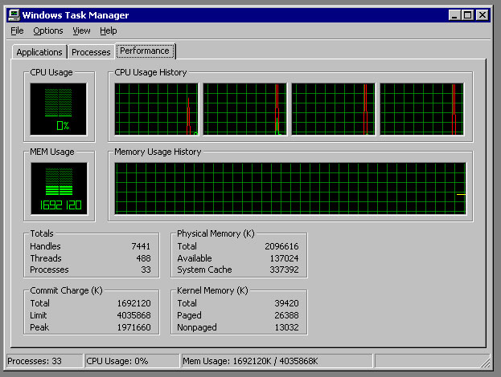Switch to the Processes tab
Viewport: 501px width, 377px height.
point(91,52)
